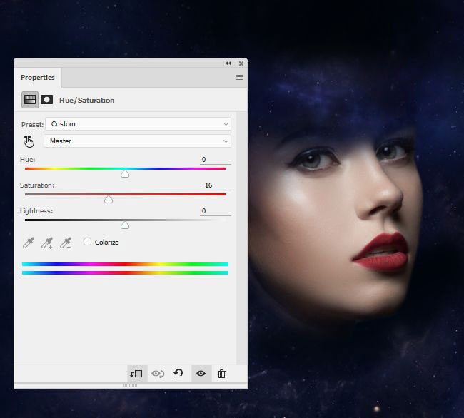Toggle layer visibility eye icon
The width and height of the screenshot is (464, 418).
201,373
